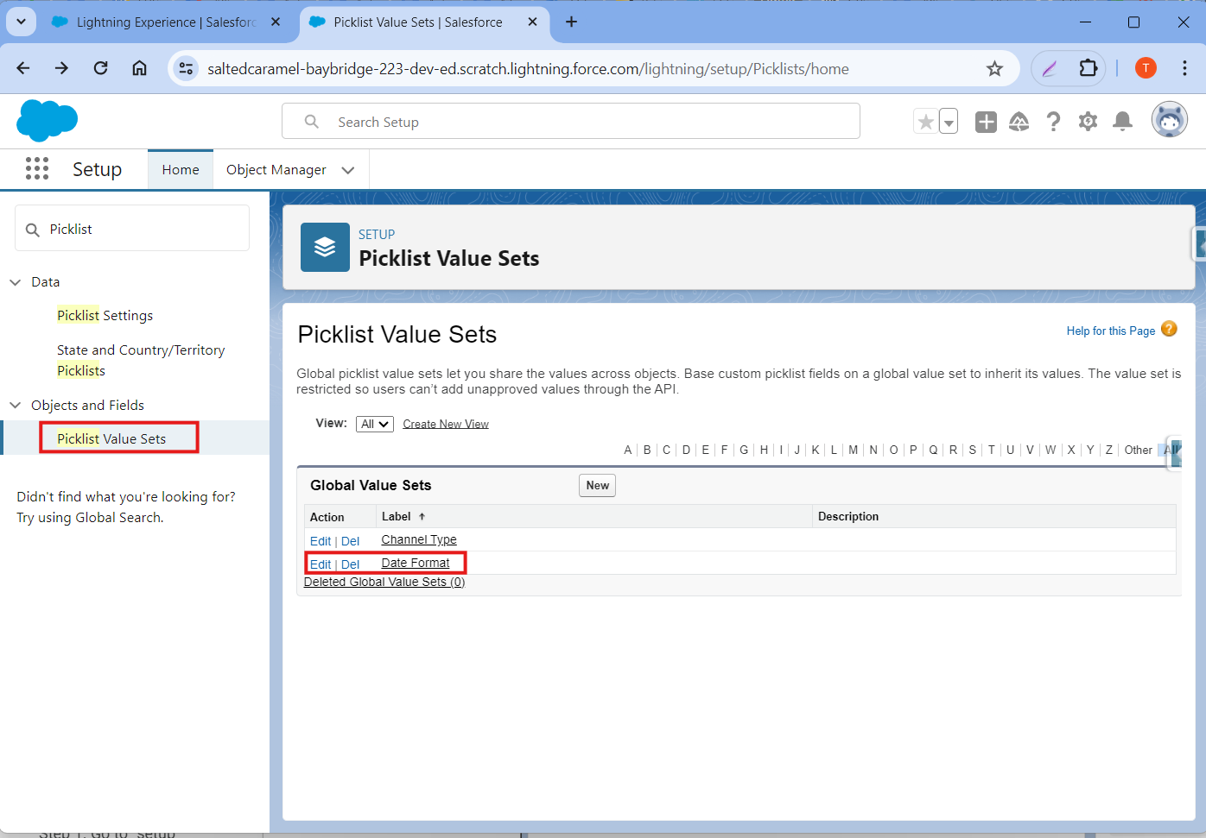Screen dimensions: 1206x838
Task: Click the Action column header
Action: 327,517
